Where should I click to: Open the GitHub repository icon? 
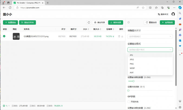173,14
